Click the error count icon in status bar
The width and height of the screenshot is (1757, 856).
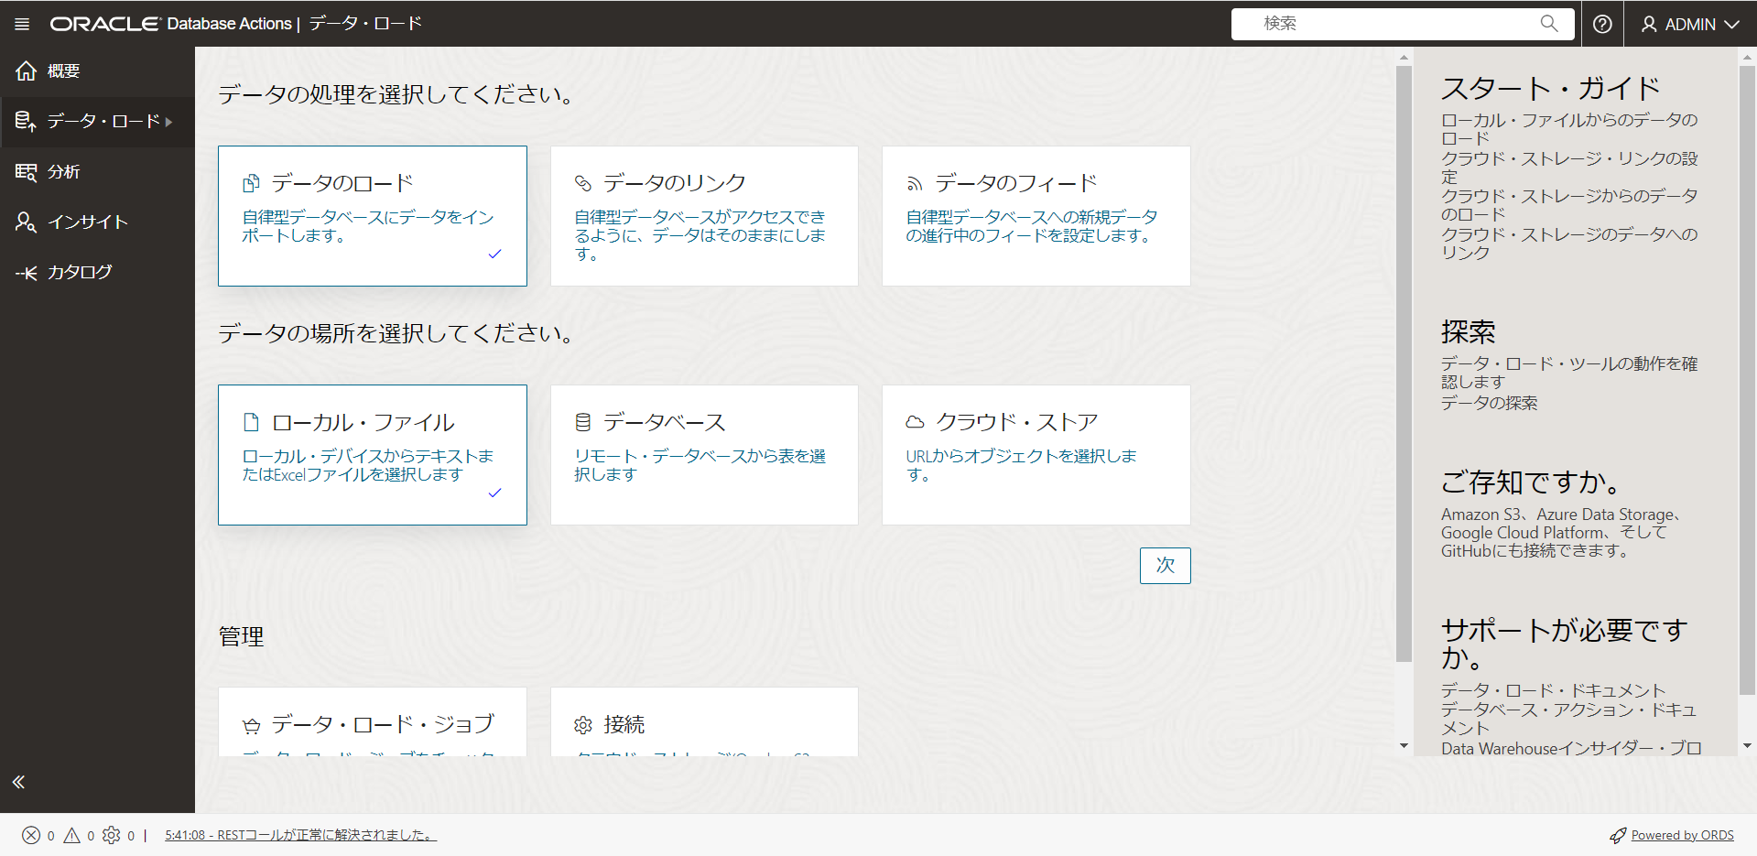click(x=31, y=834)
